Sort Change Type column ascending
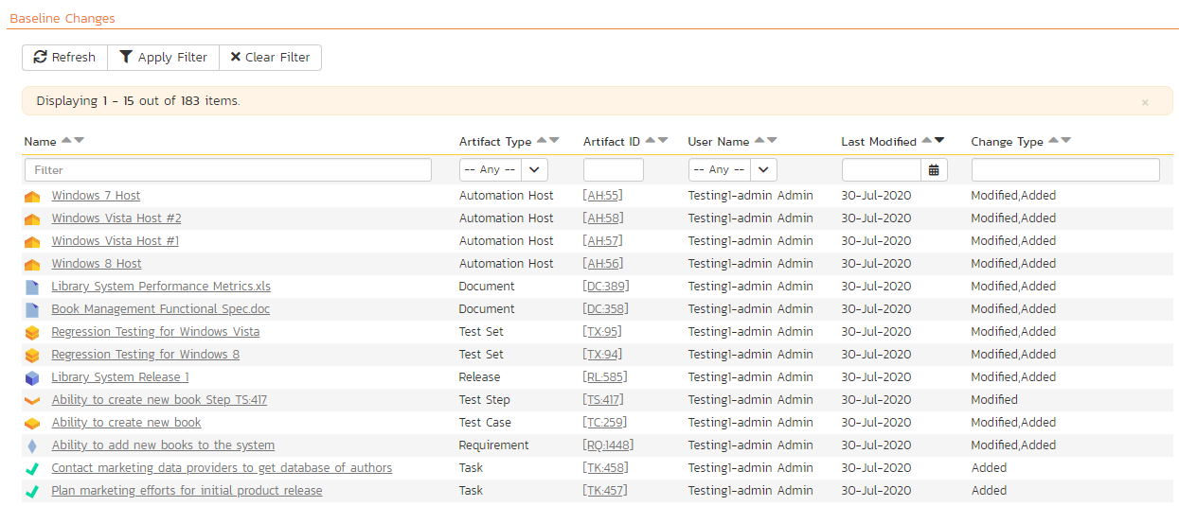Image resolution: width=1179 pixels, height=506 pixels. click(x=1053, y=141)
